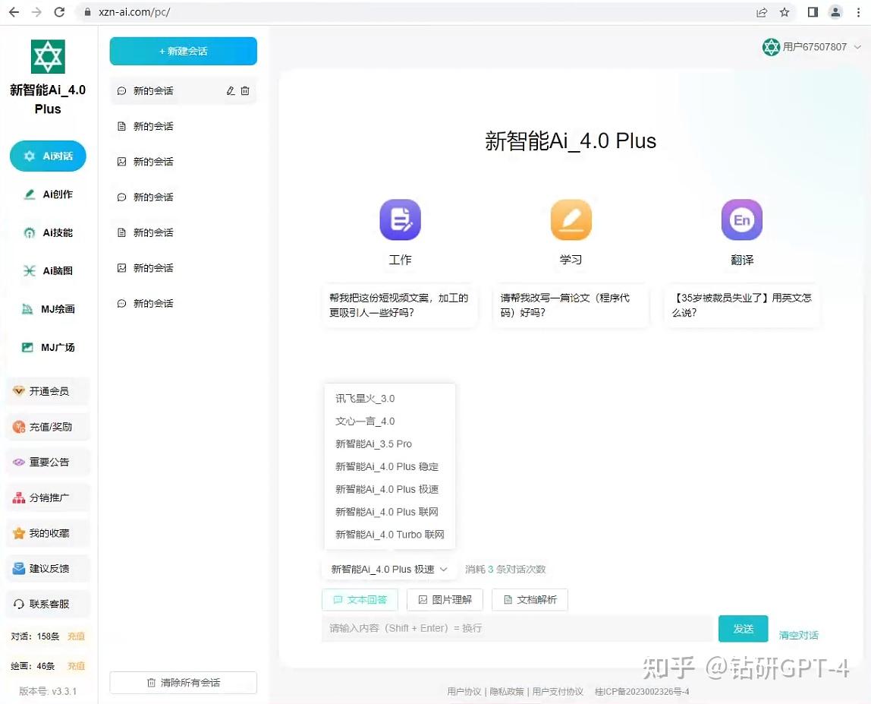Screen dimensions: 871x704
Task: Switch to 文档解析 mode
Action: [x=530, y=599]
